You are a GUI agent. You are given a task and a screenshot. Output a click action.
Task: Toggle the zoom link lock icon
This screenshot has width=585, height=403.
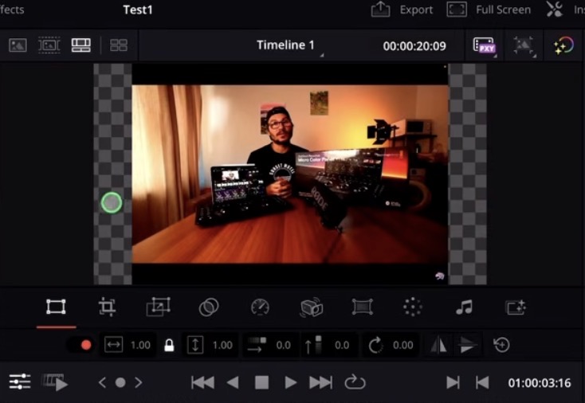click(169, 345)
